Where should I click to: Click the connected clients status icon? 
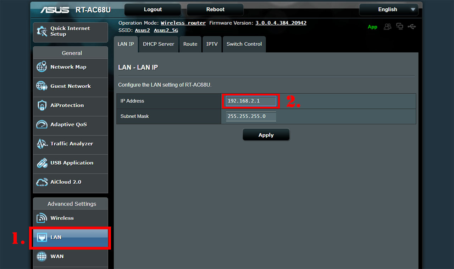(388, 27)
